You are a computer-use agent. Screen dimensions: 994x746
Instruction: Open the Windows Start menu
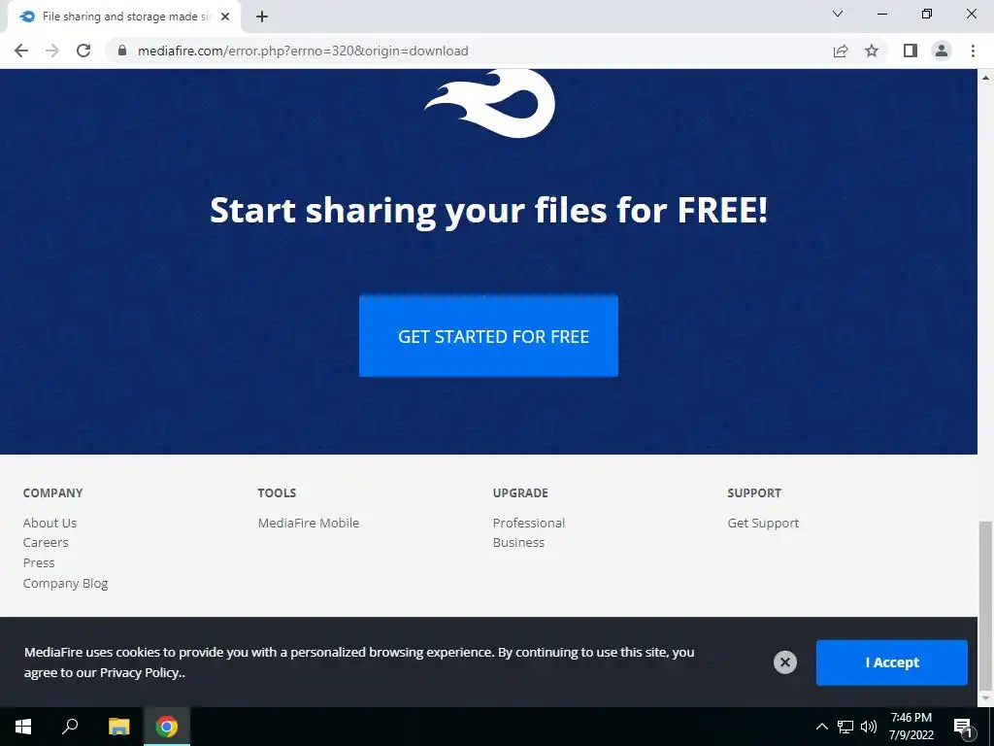point(23,727)
